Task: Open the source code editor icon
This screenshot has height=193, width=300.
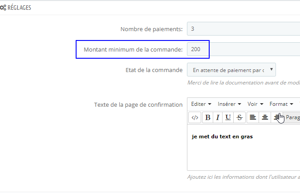Action: tap(195, 117)
